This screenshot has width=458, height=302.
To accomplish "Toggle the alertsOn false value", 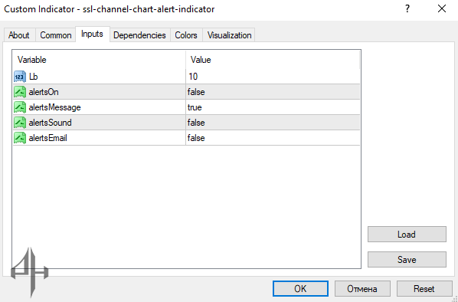I will coord(273,92).
